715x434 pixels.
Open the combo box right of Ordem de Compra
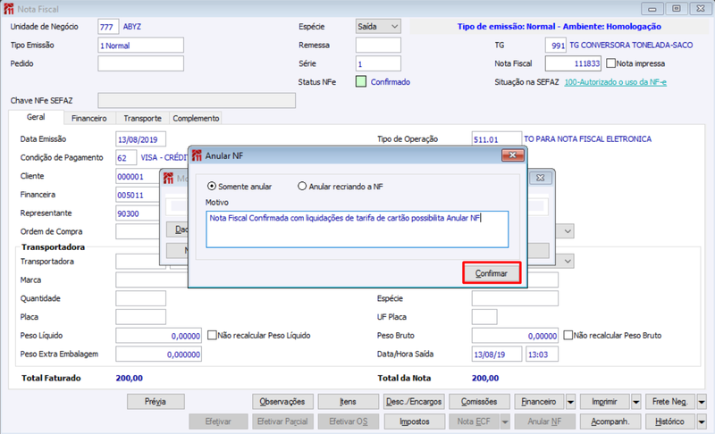[568, 231]
